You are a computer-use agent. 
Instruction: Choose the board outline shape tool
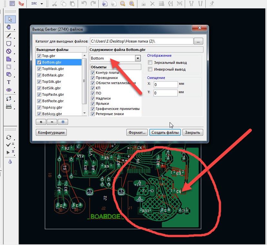[9, 44]
